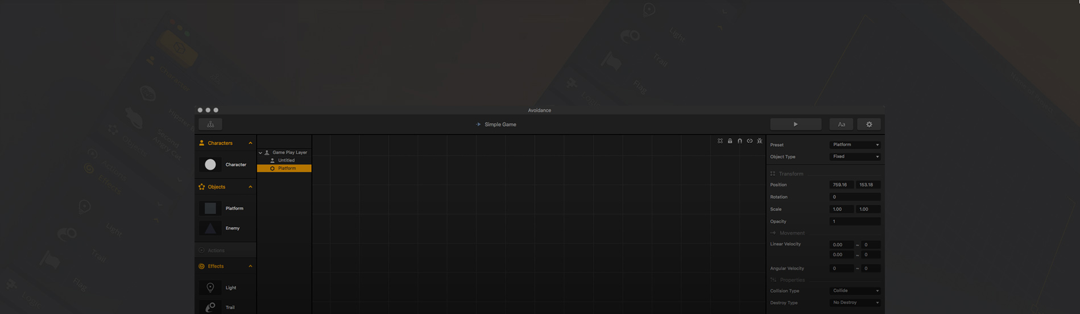This screenshot has height=314, width=1080.
Task: Select the Character circle asset
Action: tap(210, 164)
